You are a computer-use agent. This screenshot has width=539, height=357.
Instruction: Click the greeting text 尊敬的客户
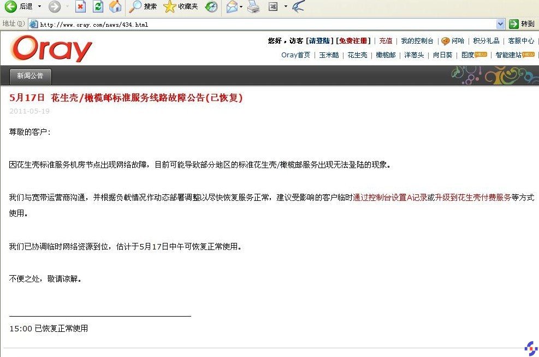point(30,132)
